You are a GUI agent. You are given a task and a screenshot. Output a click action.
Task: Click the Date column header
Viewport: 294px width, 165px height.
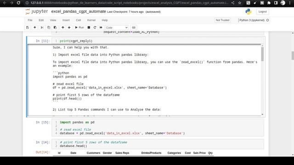click(73, 153)
